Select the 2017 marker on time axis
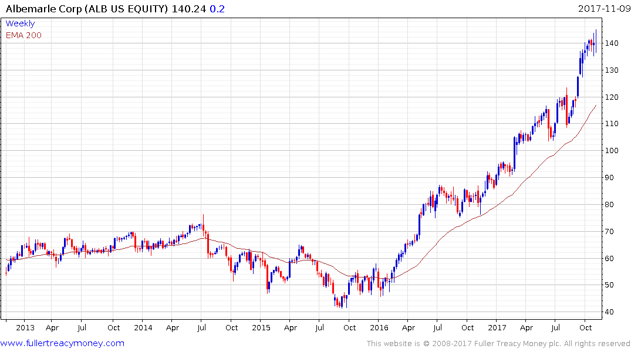The width and height of the screenshot is (631, 352). click(497, 328)
